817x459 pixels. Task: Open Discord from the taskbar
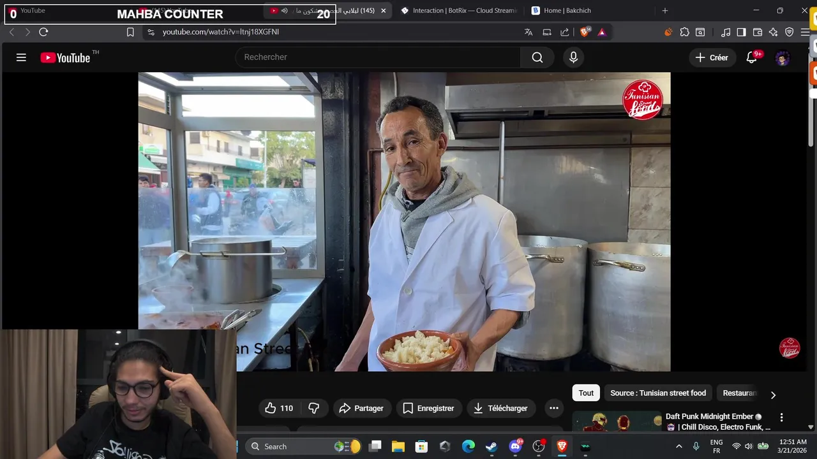[x=515, y=446]
